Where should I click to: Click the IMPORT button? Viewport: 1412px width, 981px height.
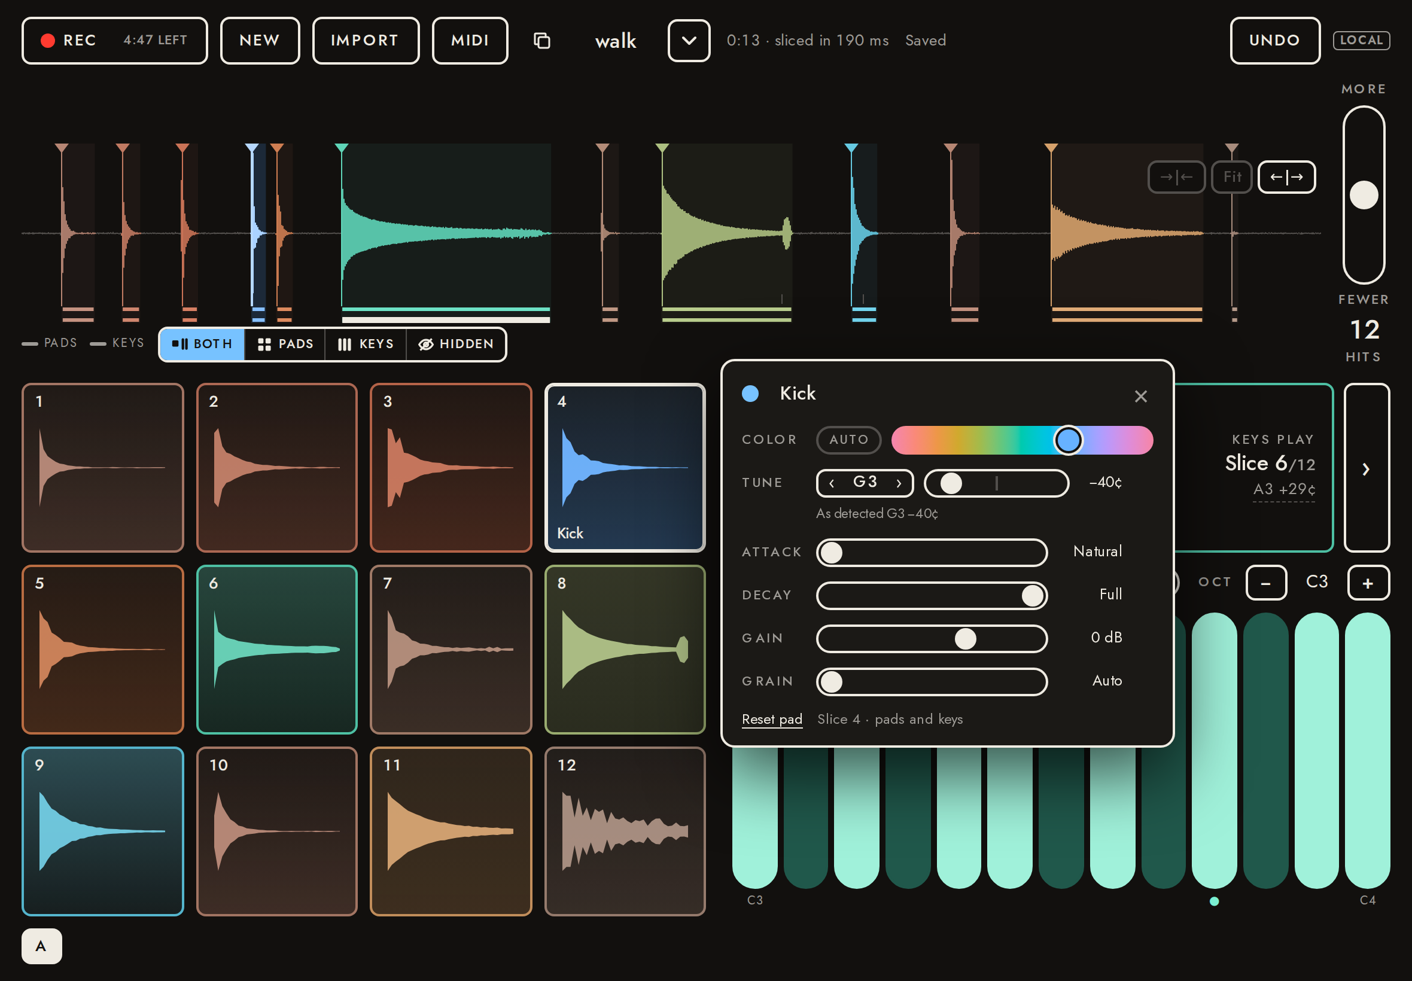[x=365, y=41]
